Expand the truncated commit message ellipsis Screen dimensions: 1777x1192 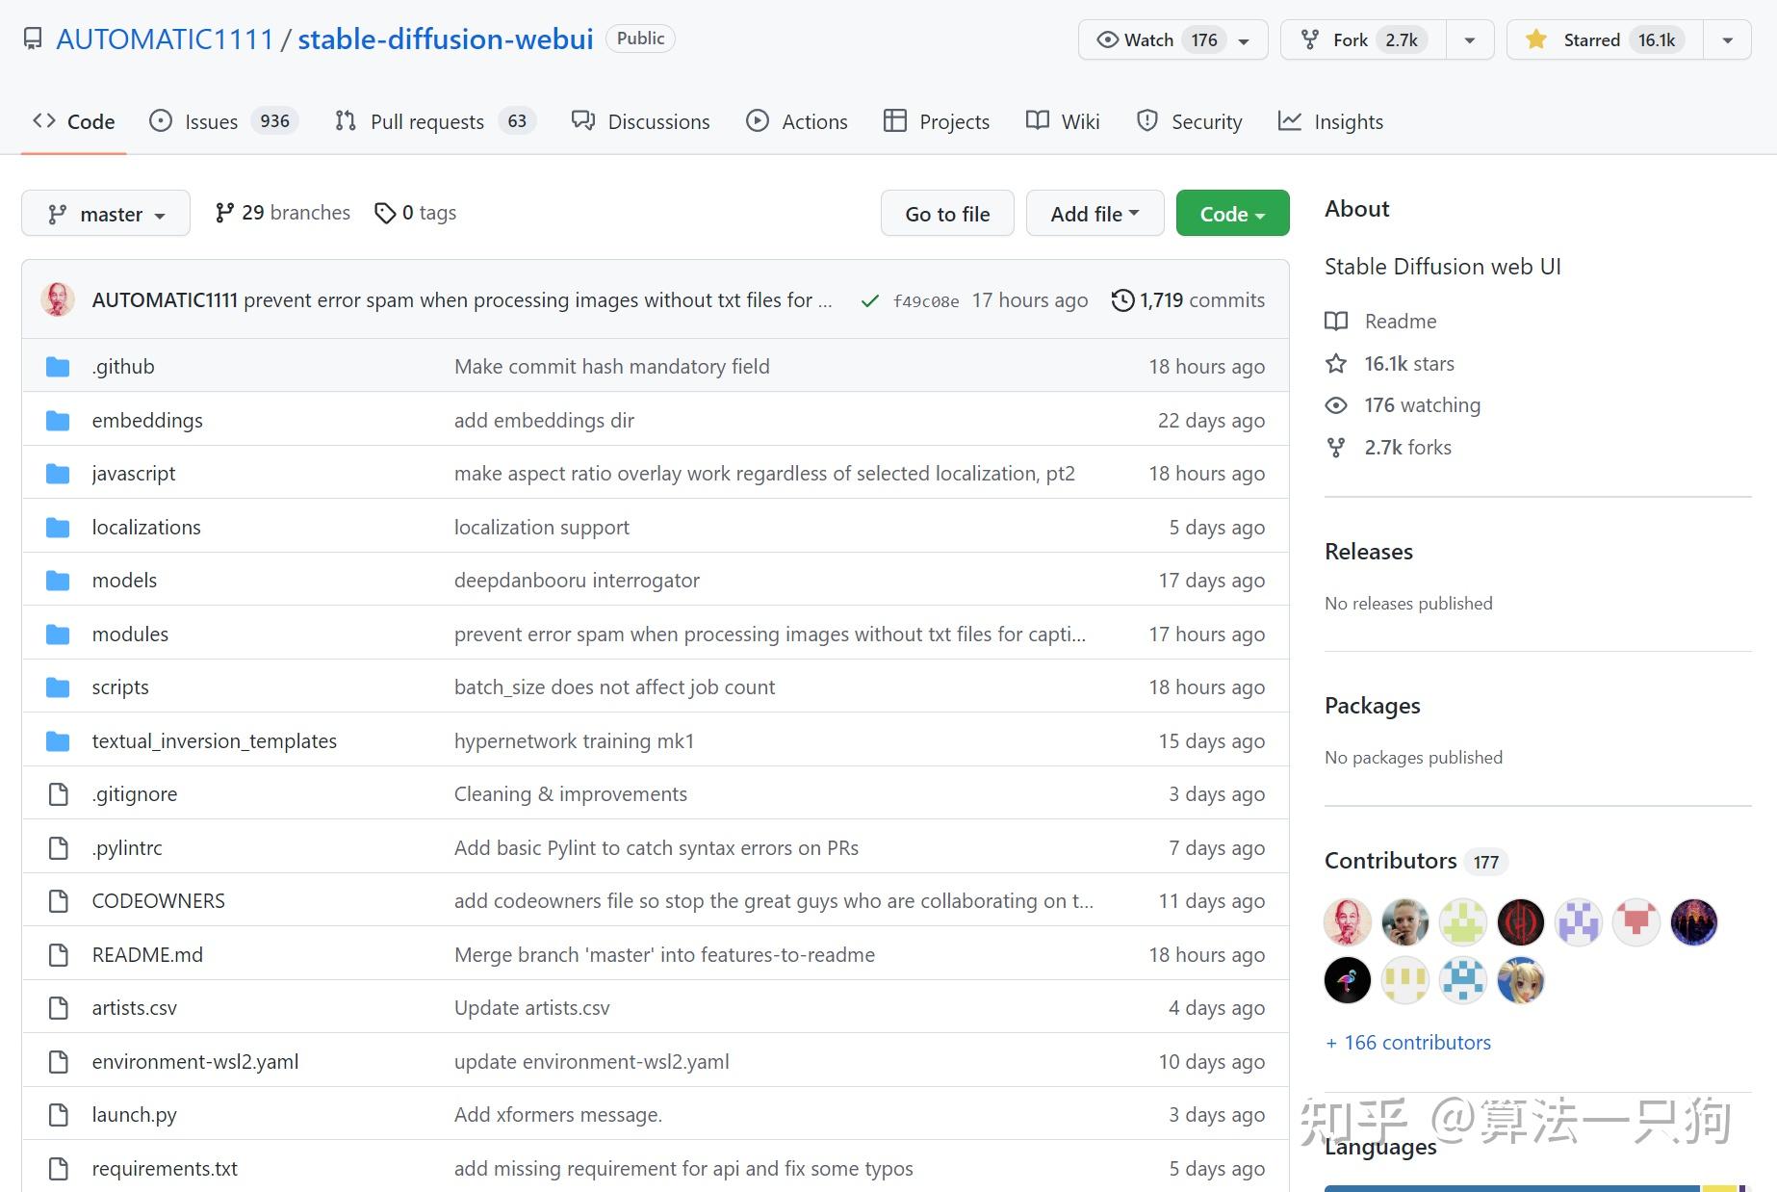pos(825,300)
